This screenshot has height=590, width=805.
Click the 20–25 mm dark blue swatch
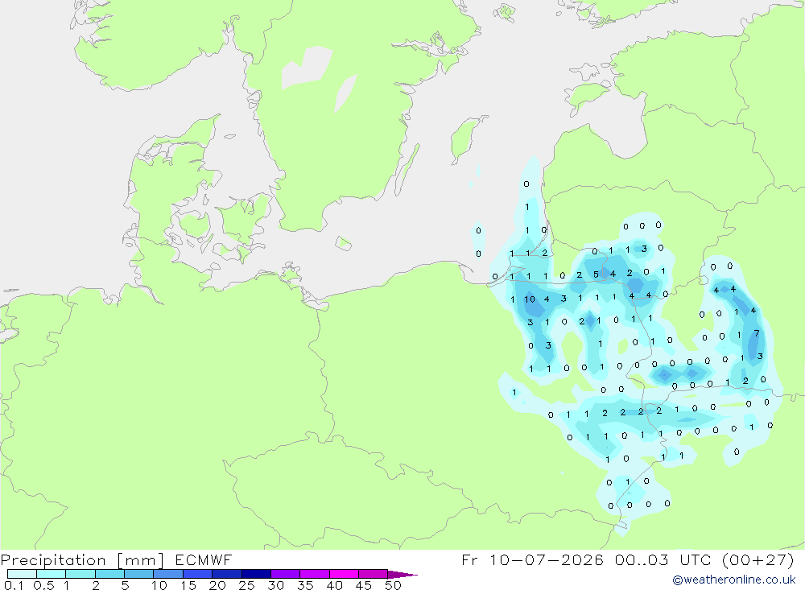(x=226, y=574)
